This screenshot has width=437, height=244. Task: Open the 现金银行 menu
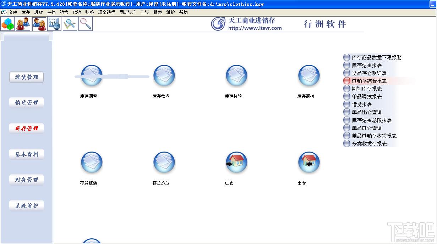(x=106, y=12)
